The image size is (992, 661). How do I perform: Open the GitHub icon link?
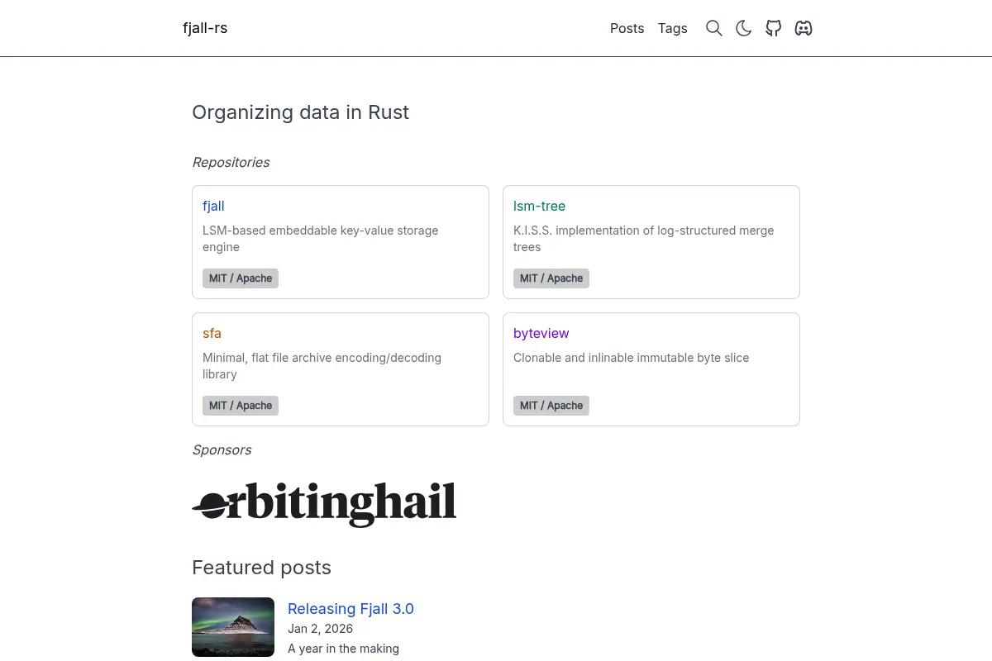pos(774,28)
